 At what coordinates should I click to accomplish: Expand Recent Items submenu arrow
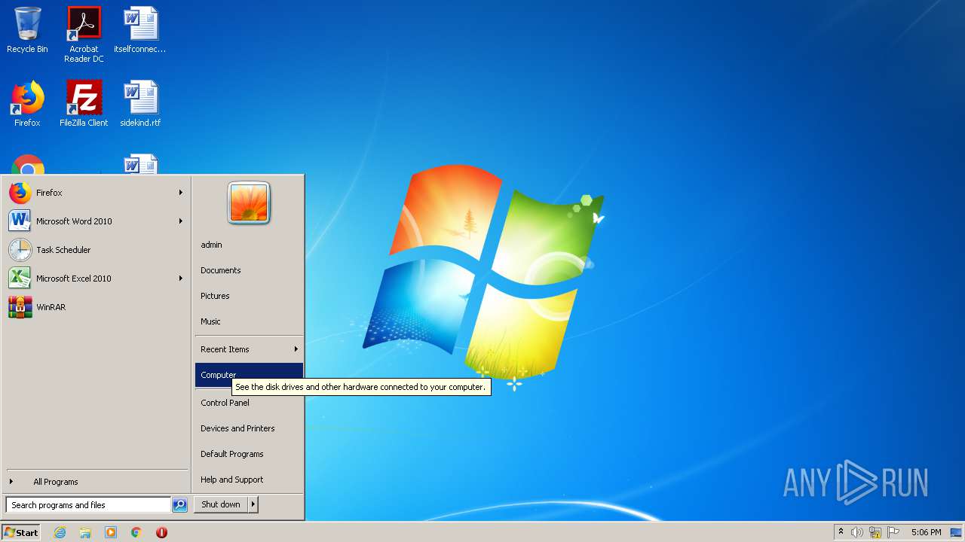296,349
